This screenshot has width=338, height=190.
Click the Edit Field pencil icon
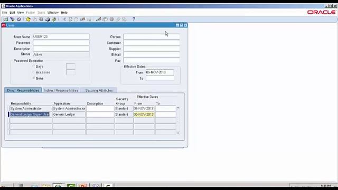(99, 20)
